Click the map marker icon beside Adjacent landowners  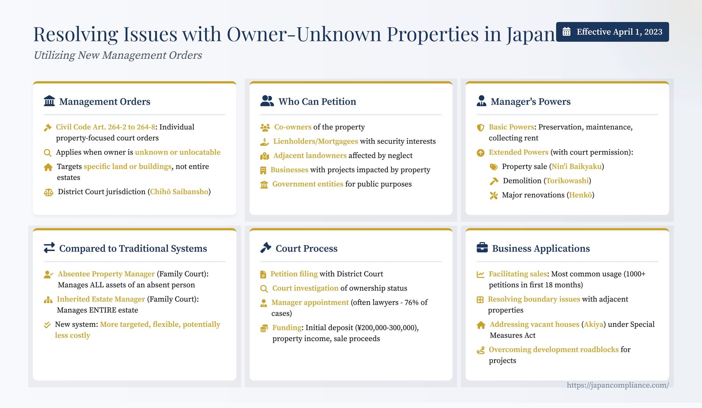[265, 156]
